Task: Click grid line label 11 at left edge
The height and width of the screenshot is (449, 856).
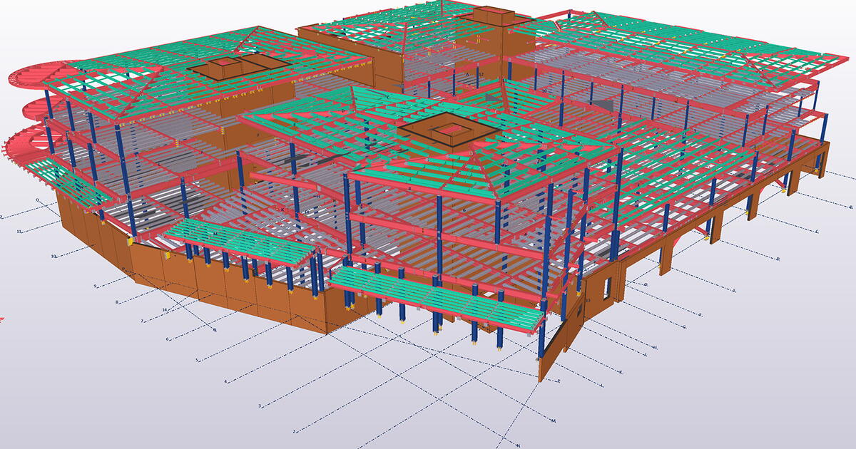Action: tap(19, 231)
